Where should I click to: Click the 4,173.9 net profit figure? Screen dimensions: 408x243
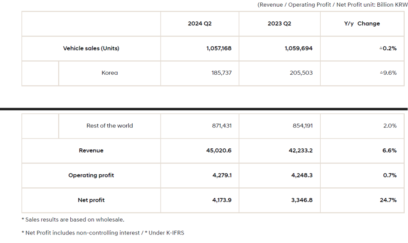click(x=222, y=200)
